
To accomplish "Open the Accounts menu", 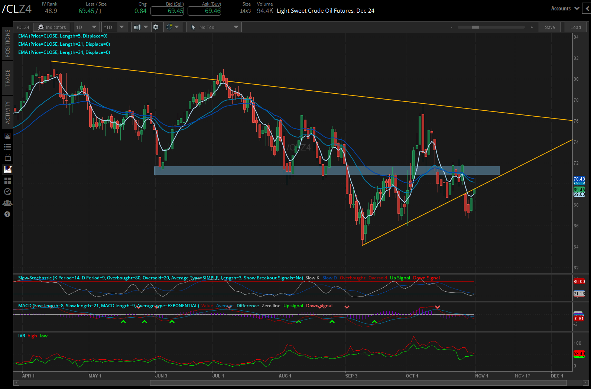I will click(x=565, y=9).
